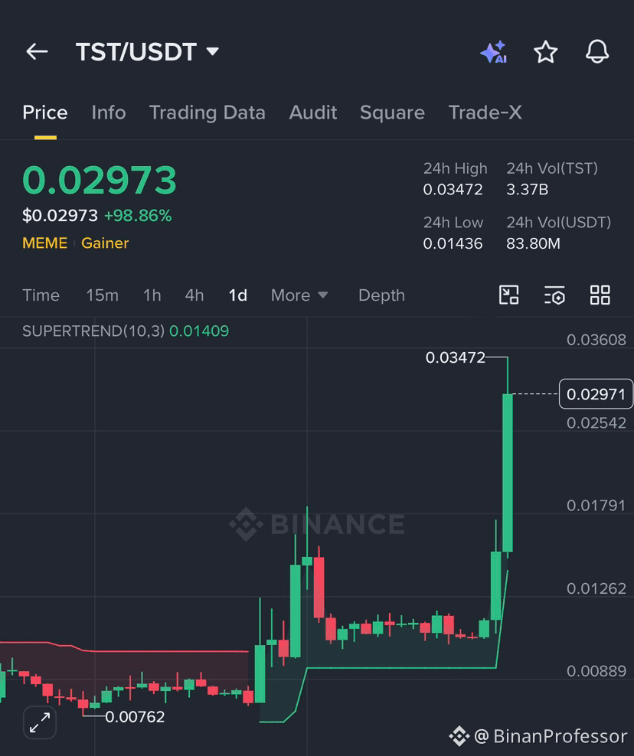Tap the 0.00889 price axis label
Image resolution: width=634 pixels, height=756 pixels.
point(596,671)
